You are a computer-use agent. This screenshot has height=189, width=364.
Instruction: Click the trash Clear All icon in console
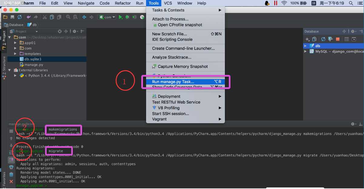[11, 174]
